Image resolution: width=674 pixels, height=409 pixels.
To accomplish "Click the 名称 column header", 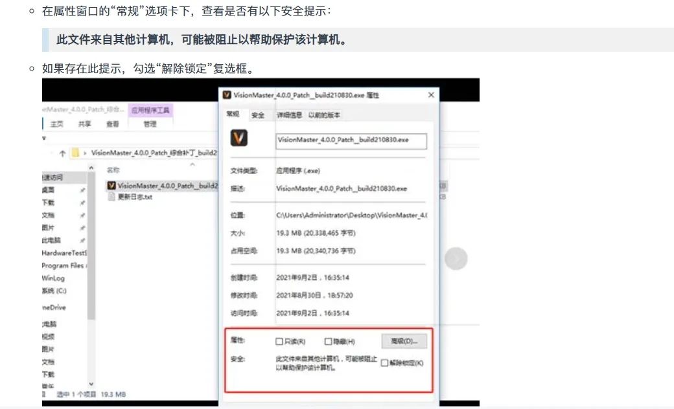I will [113, 170].
